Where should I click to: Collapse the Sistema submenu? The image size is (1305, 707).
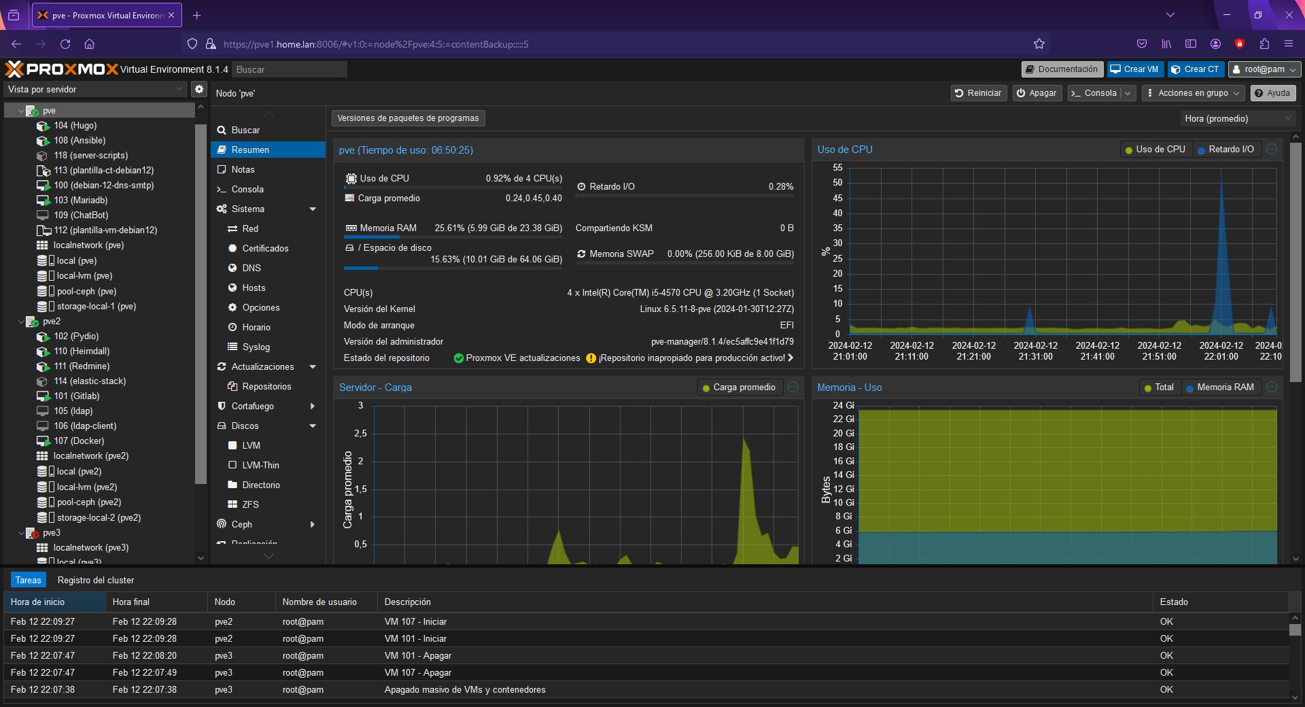point(313,209)
